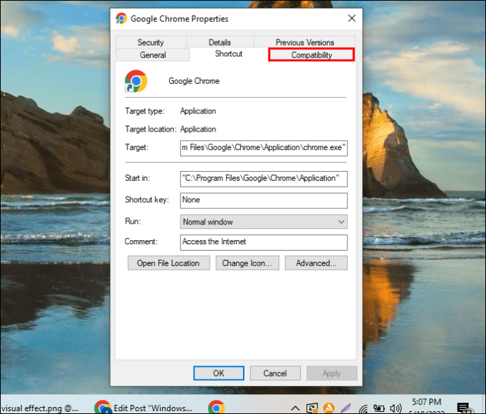Open the Advanced shortcut options

coord(316,263)
